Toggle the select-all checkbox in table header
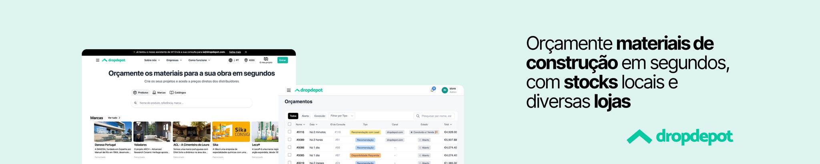Screen dimensions: 820x164 pos(289,124)
